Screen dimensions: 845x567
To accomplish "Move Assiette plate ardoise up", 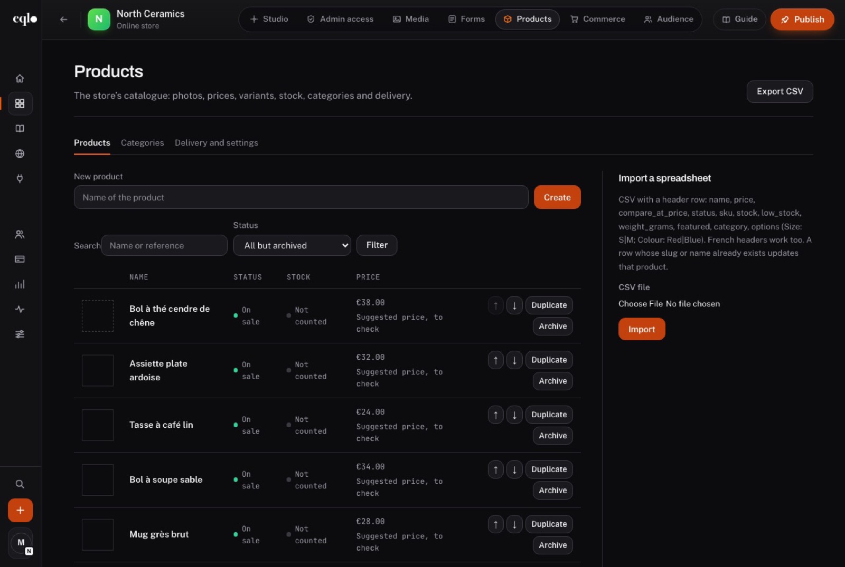I will 495,360.
